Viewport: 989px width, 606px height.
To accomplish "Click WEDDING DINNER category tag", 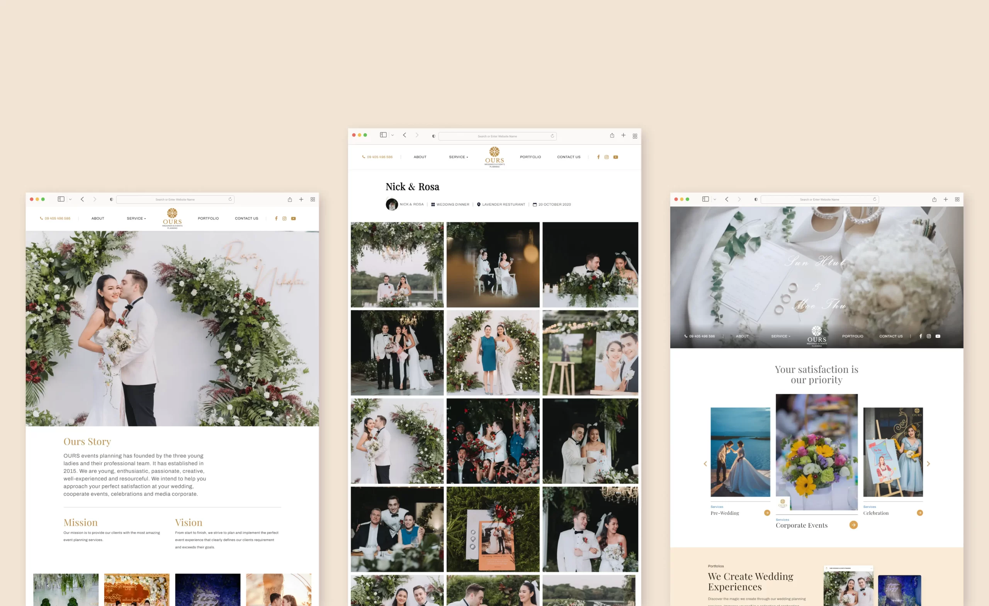I will [450, 205].
